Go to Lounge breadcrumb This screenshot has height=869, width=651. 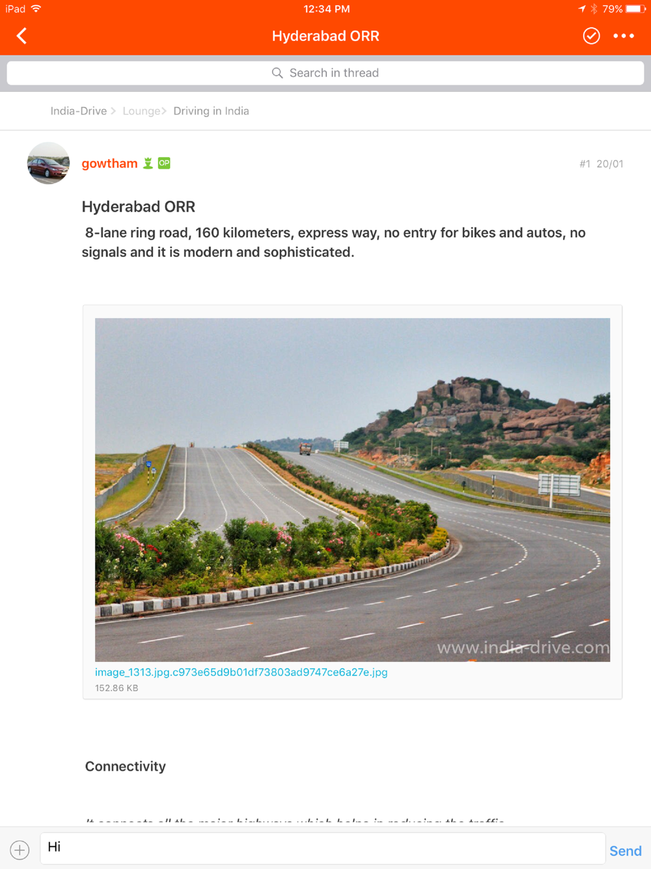tap(141, 111)
